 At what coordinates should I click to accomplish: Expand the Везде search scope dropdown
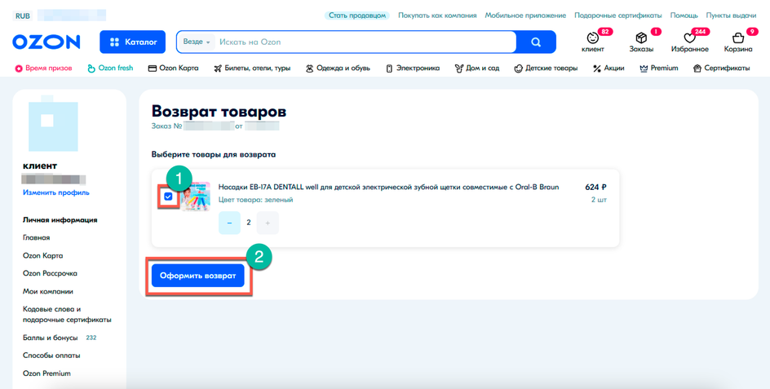(x=197, y=42)
